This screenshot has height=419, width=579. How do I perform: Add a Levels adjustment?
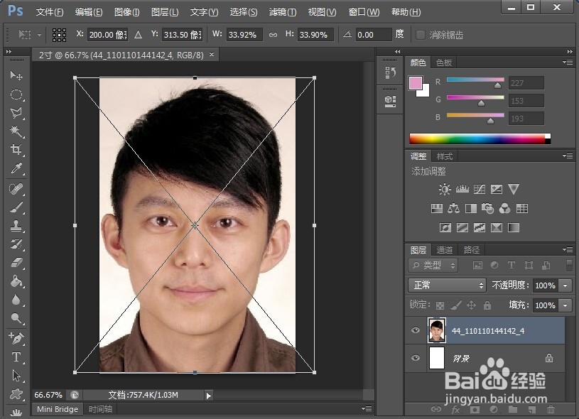(462, 190)
